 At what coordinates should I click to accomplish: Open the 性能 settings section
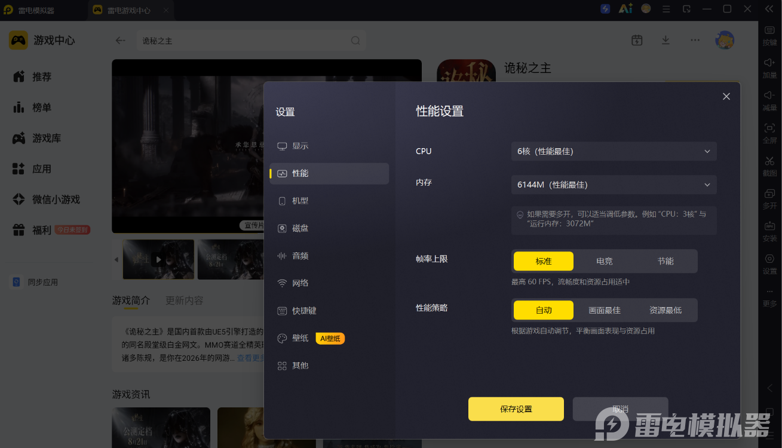[329, 173]
